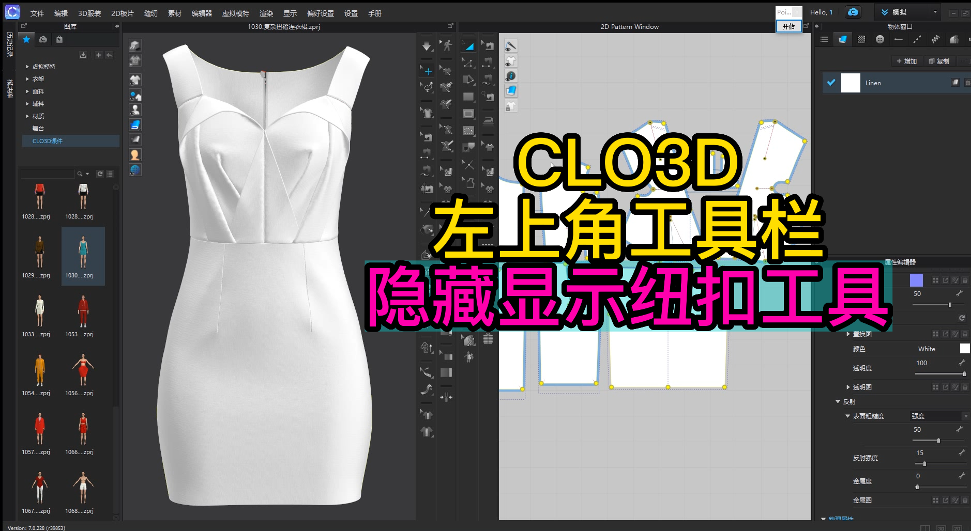Open the Puckering wavy-line tab in Object Browser
Viewport: 971px width, 531px height.
click(936, 39)
